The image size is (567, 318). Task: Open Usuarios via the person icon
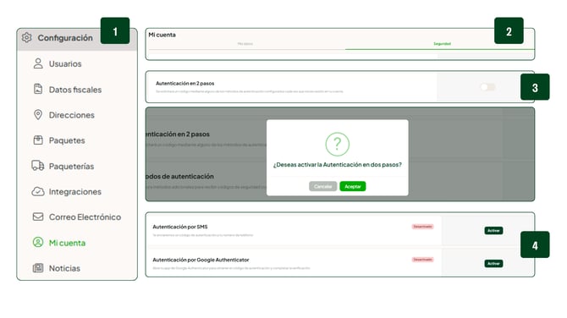[x=38, y=63]
